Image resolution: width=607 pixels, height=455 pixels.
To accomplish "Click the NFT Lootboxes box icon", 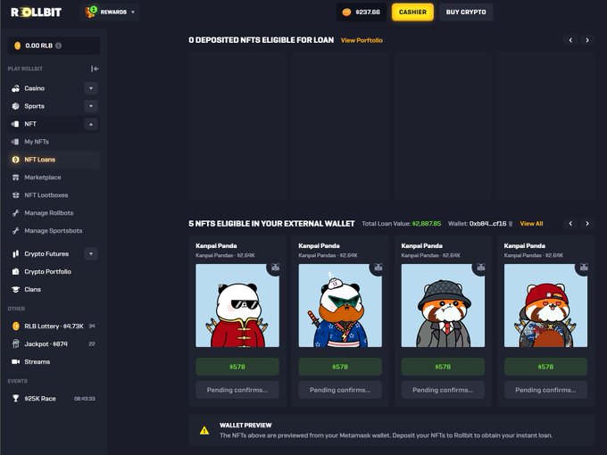I will 15,195.
